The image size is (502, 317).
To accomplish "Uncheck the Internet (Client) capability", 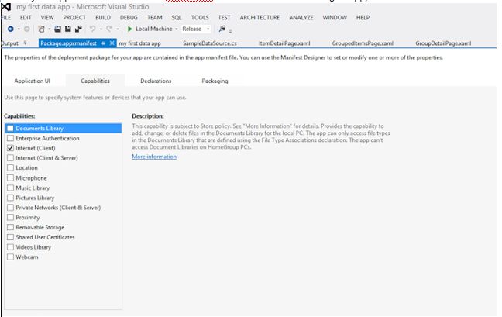I will point(10,147).
